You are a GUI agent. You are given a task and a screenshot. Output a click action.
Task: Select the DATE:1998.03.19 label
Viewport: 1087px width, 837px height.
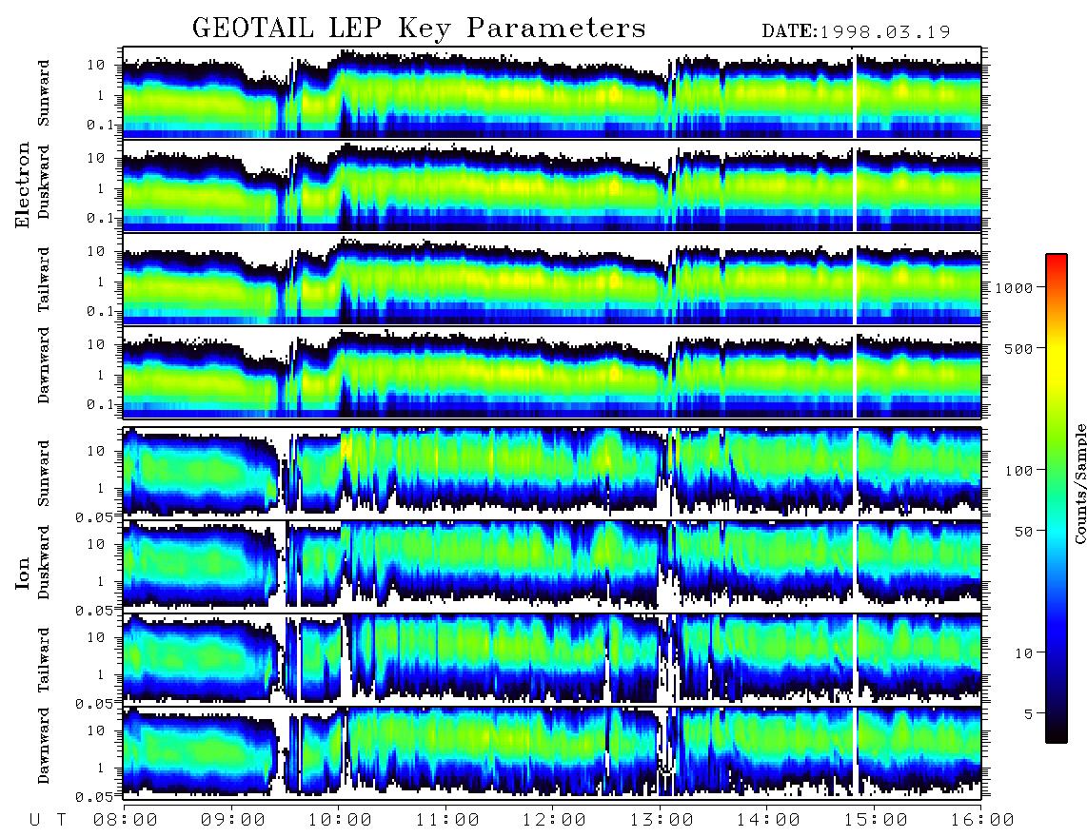[856, 32]
